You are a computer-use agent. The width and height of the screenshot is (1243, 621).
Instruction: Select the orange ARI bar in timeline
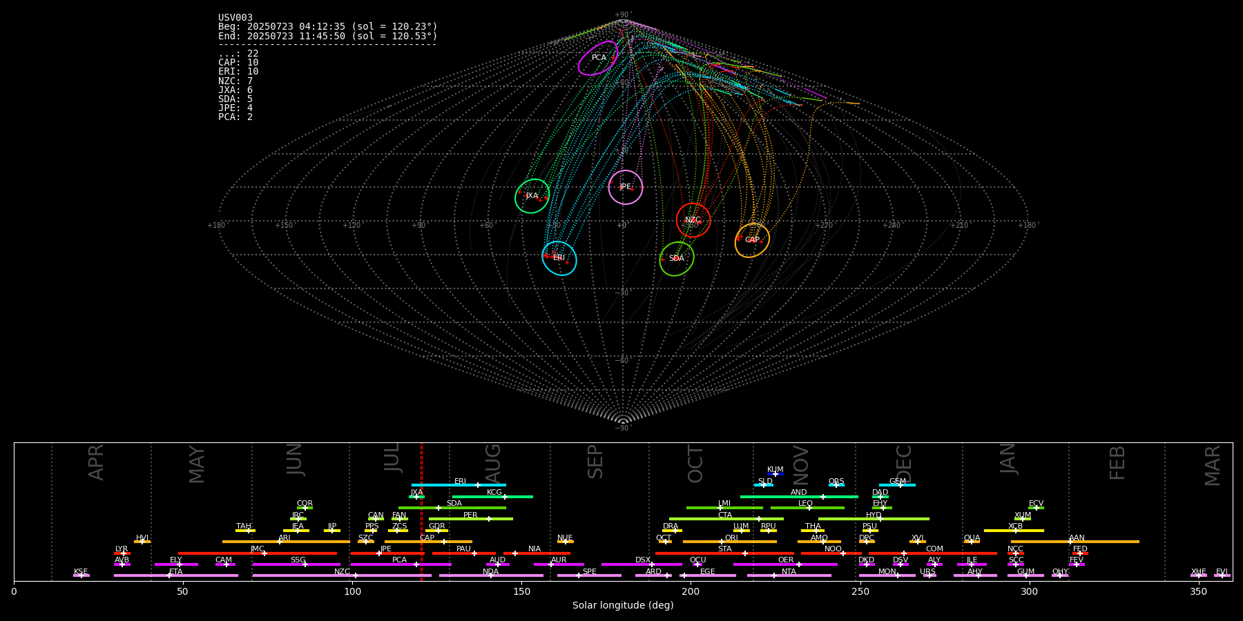pos(286,542)
